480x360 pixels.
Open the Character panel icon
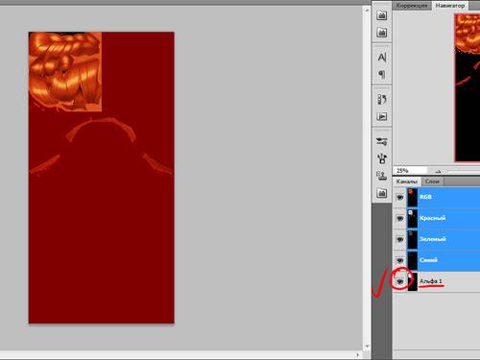382,58
